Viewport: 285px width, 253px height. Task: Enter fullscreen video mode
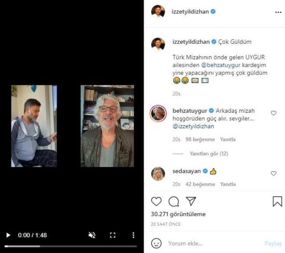click(113, 235)
